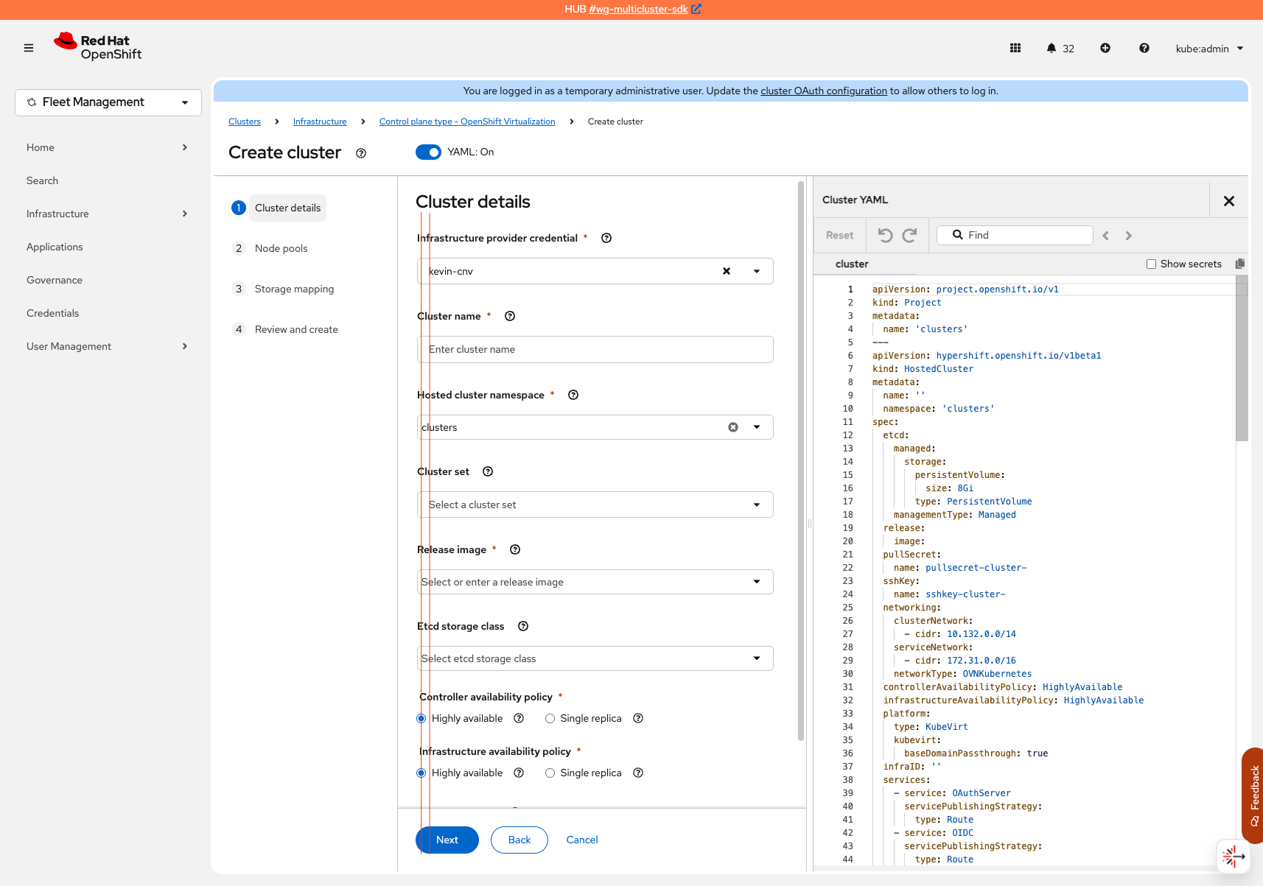Screen dimensions: 1263x886
Task: Open the notifications bell
Action: 1052,48
